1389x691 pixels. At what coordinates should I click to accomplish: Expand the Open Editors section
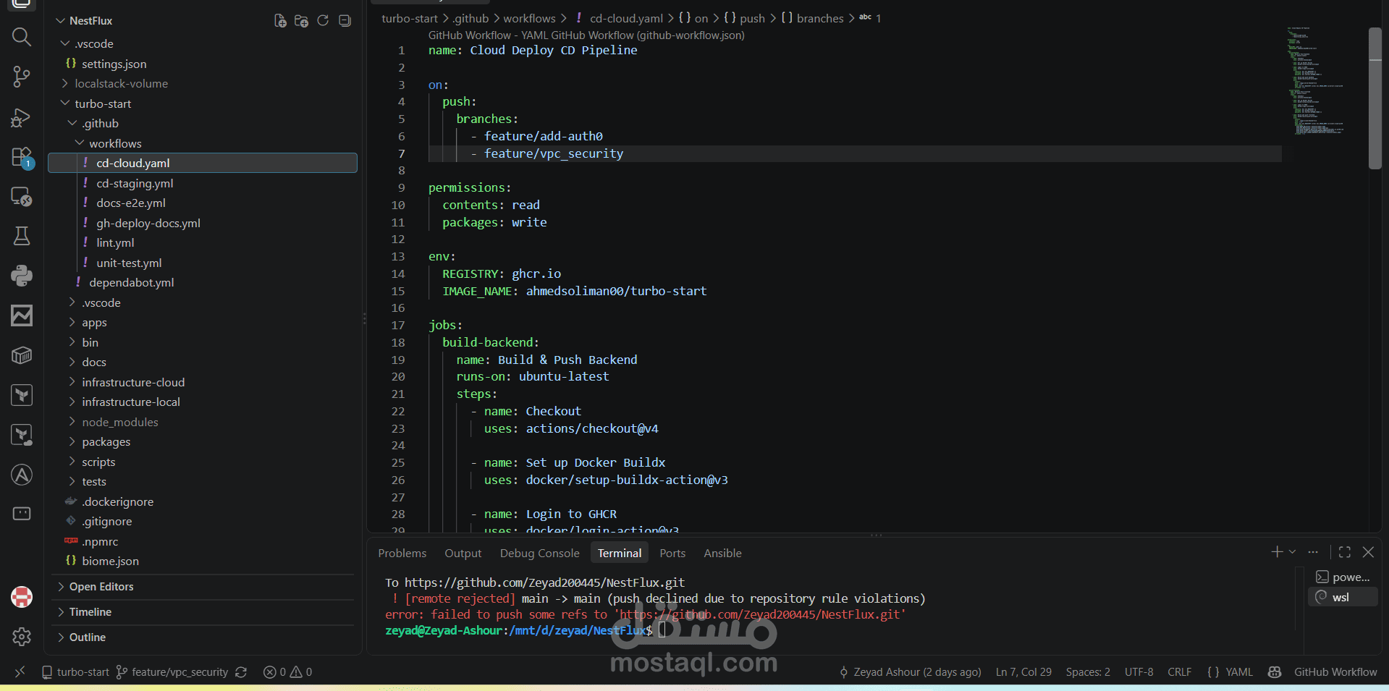point(203,587)
